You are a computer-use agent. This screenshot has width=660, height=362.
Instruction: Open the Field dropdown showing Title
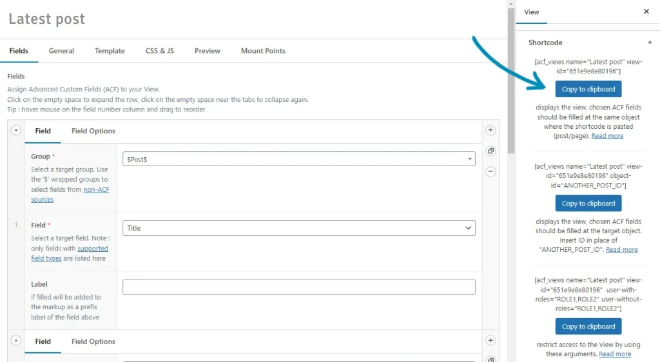pyautogui.click(x=298, y=228)
